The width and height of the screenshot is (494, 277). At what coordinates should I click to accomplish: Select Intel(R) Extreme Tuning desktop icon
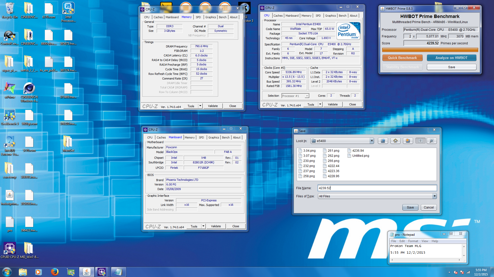(10, 146)
